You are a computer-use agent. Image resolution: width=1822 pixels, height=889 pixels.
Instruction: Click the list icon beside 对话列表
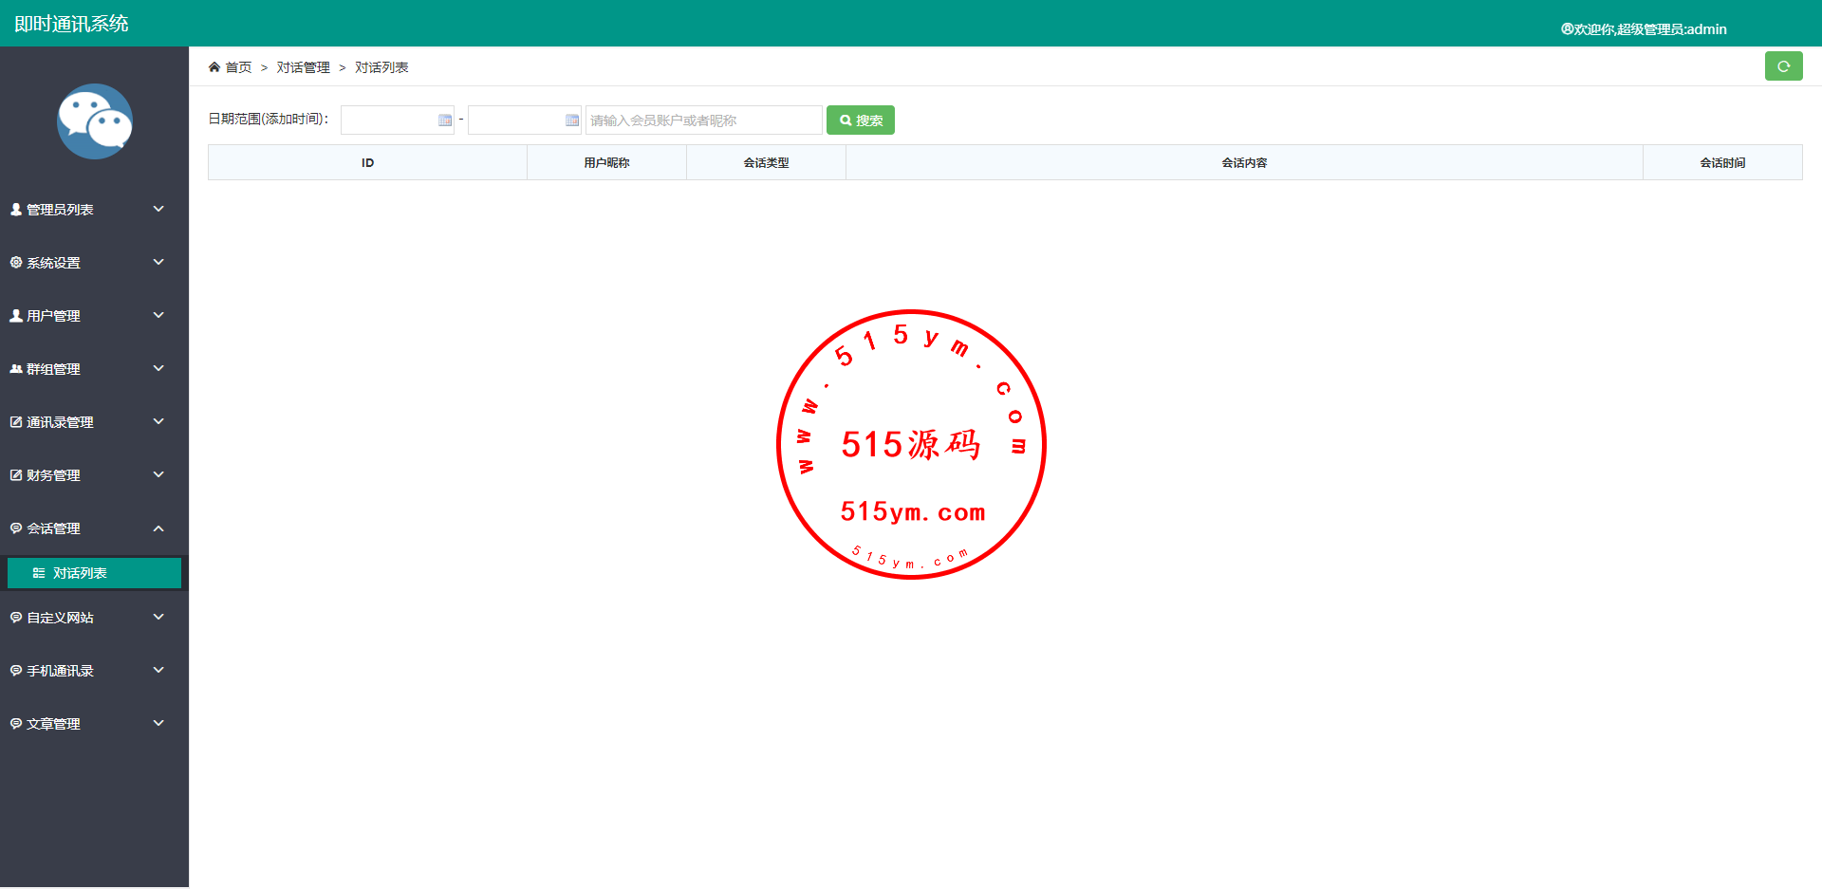coord(39,573)
